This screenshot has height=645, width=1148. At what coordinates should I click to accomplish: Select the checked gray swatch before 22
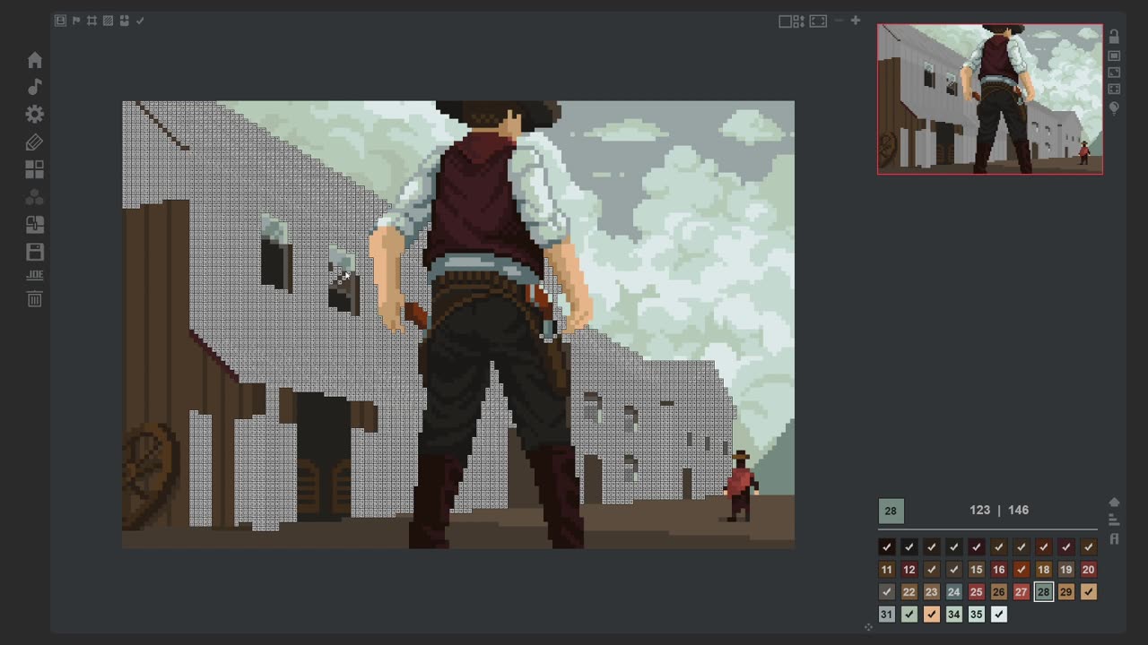click(886, 591)
